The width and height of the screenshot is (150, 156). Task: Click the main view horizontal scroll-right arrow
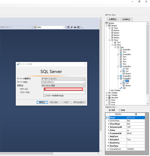pyautogui.click(x=98, y=154)
